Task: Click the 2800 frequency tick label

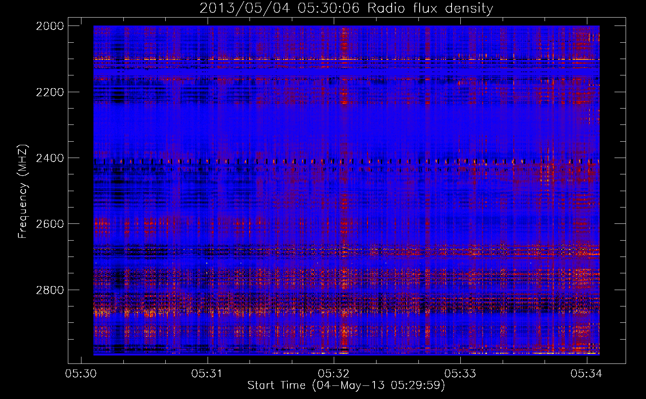Action: click(x=50, y=290)
